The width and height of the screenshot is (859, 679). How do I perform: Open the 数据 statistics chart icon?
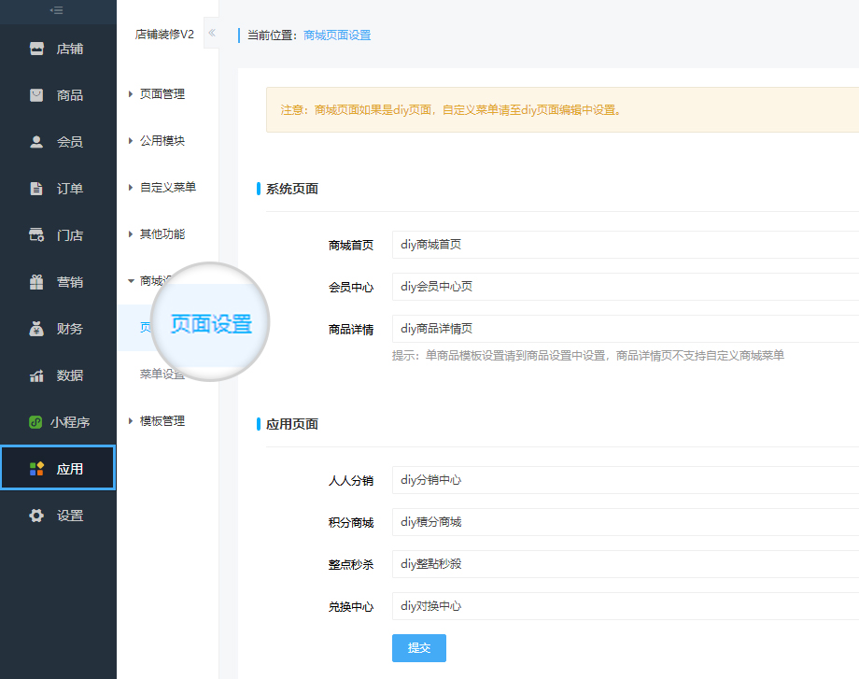36,375
